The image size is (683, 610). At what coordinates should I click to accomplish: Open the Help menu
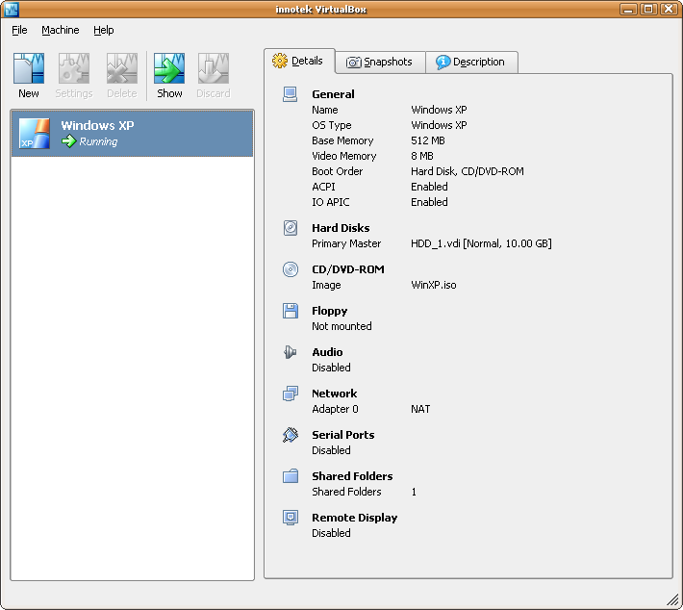point(103,30)
